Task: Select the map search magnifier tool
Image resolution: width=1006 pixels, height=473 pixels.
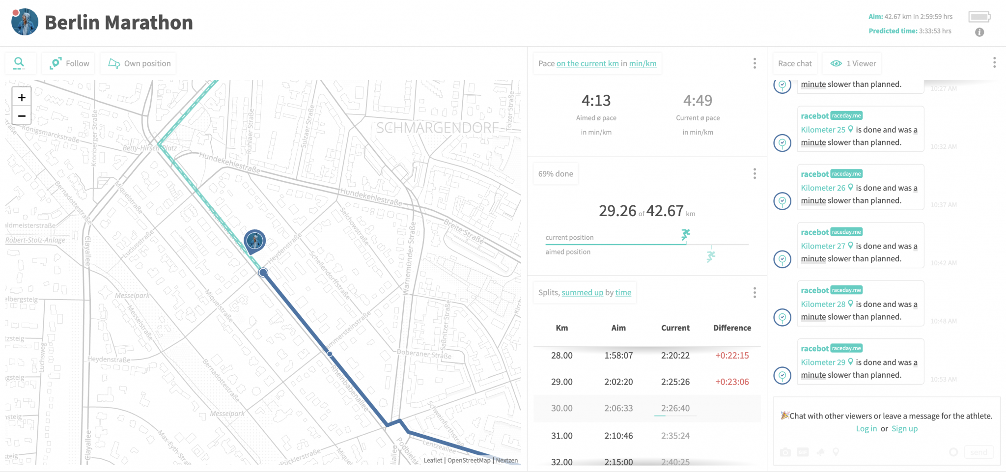Action: 20,63
